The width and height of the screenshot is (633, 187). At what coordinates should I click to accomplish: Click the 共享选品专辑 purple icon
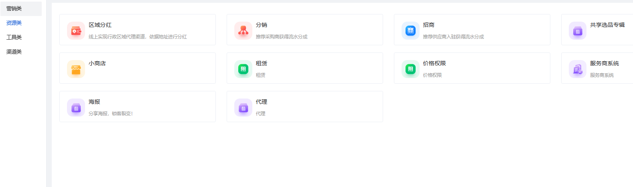tap(578, 30)
